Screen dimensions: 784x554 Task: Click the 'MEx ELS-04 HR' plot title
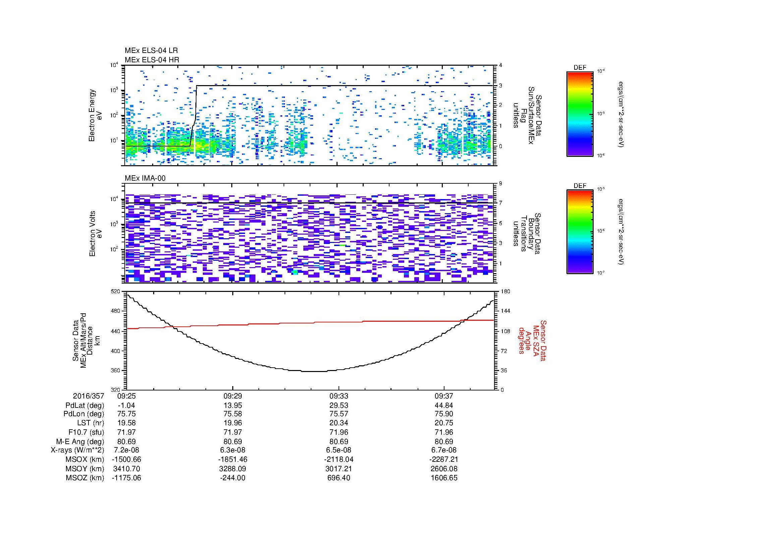152,60
